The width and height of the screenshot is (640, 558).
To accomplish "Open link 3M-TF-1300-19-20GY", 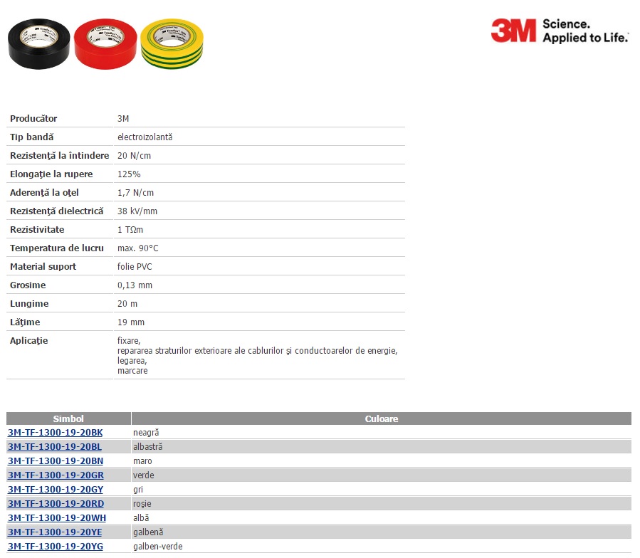I will (x=56, y=490).
